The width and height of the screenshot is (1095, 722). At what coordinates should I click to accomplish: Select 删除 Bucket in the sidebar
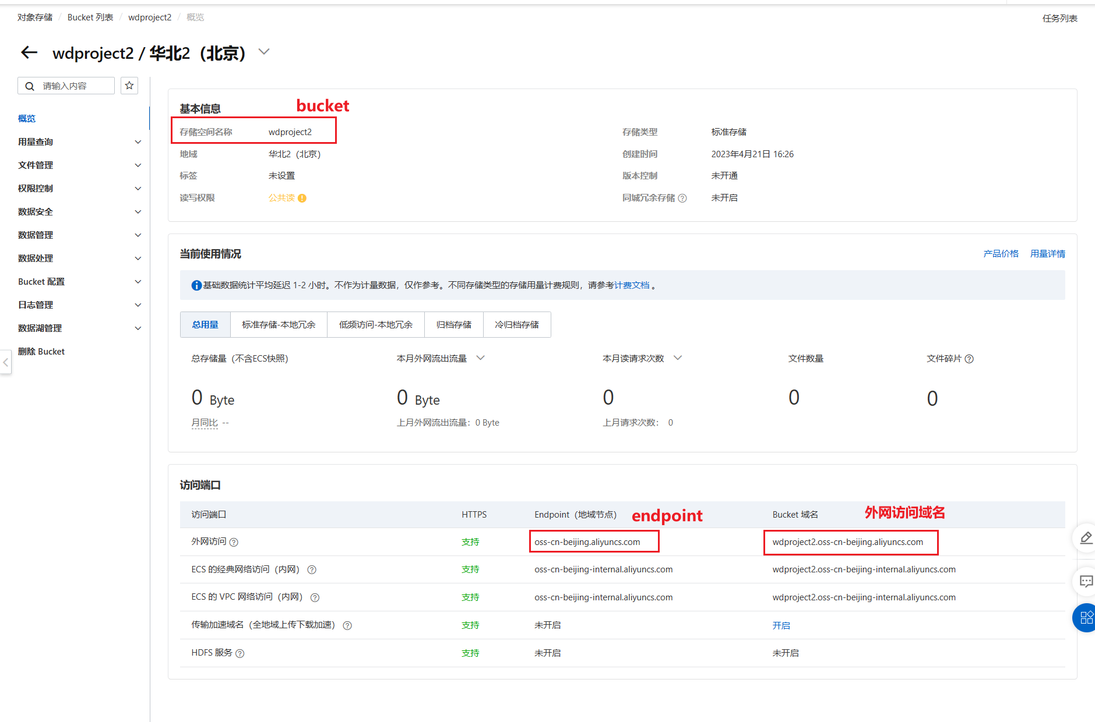[41, 352]
